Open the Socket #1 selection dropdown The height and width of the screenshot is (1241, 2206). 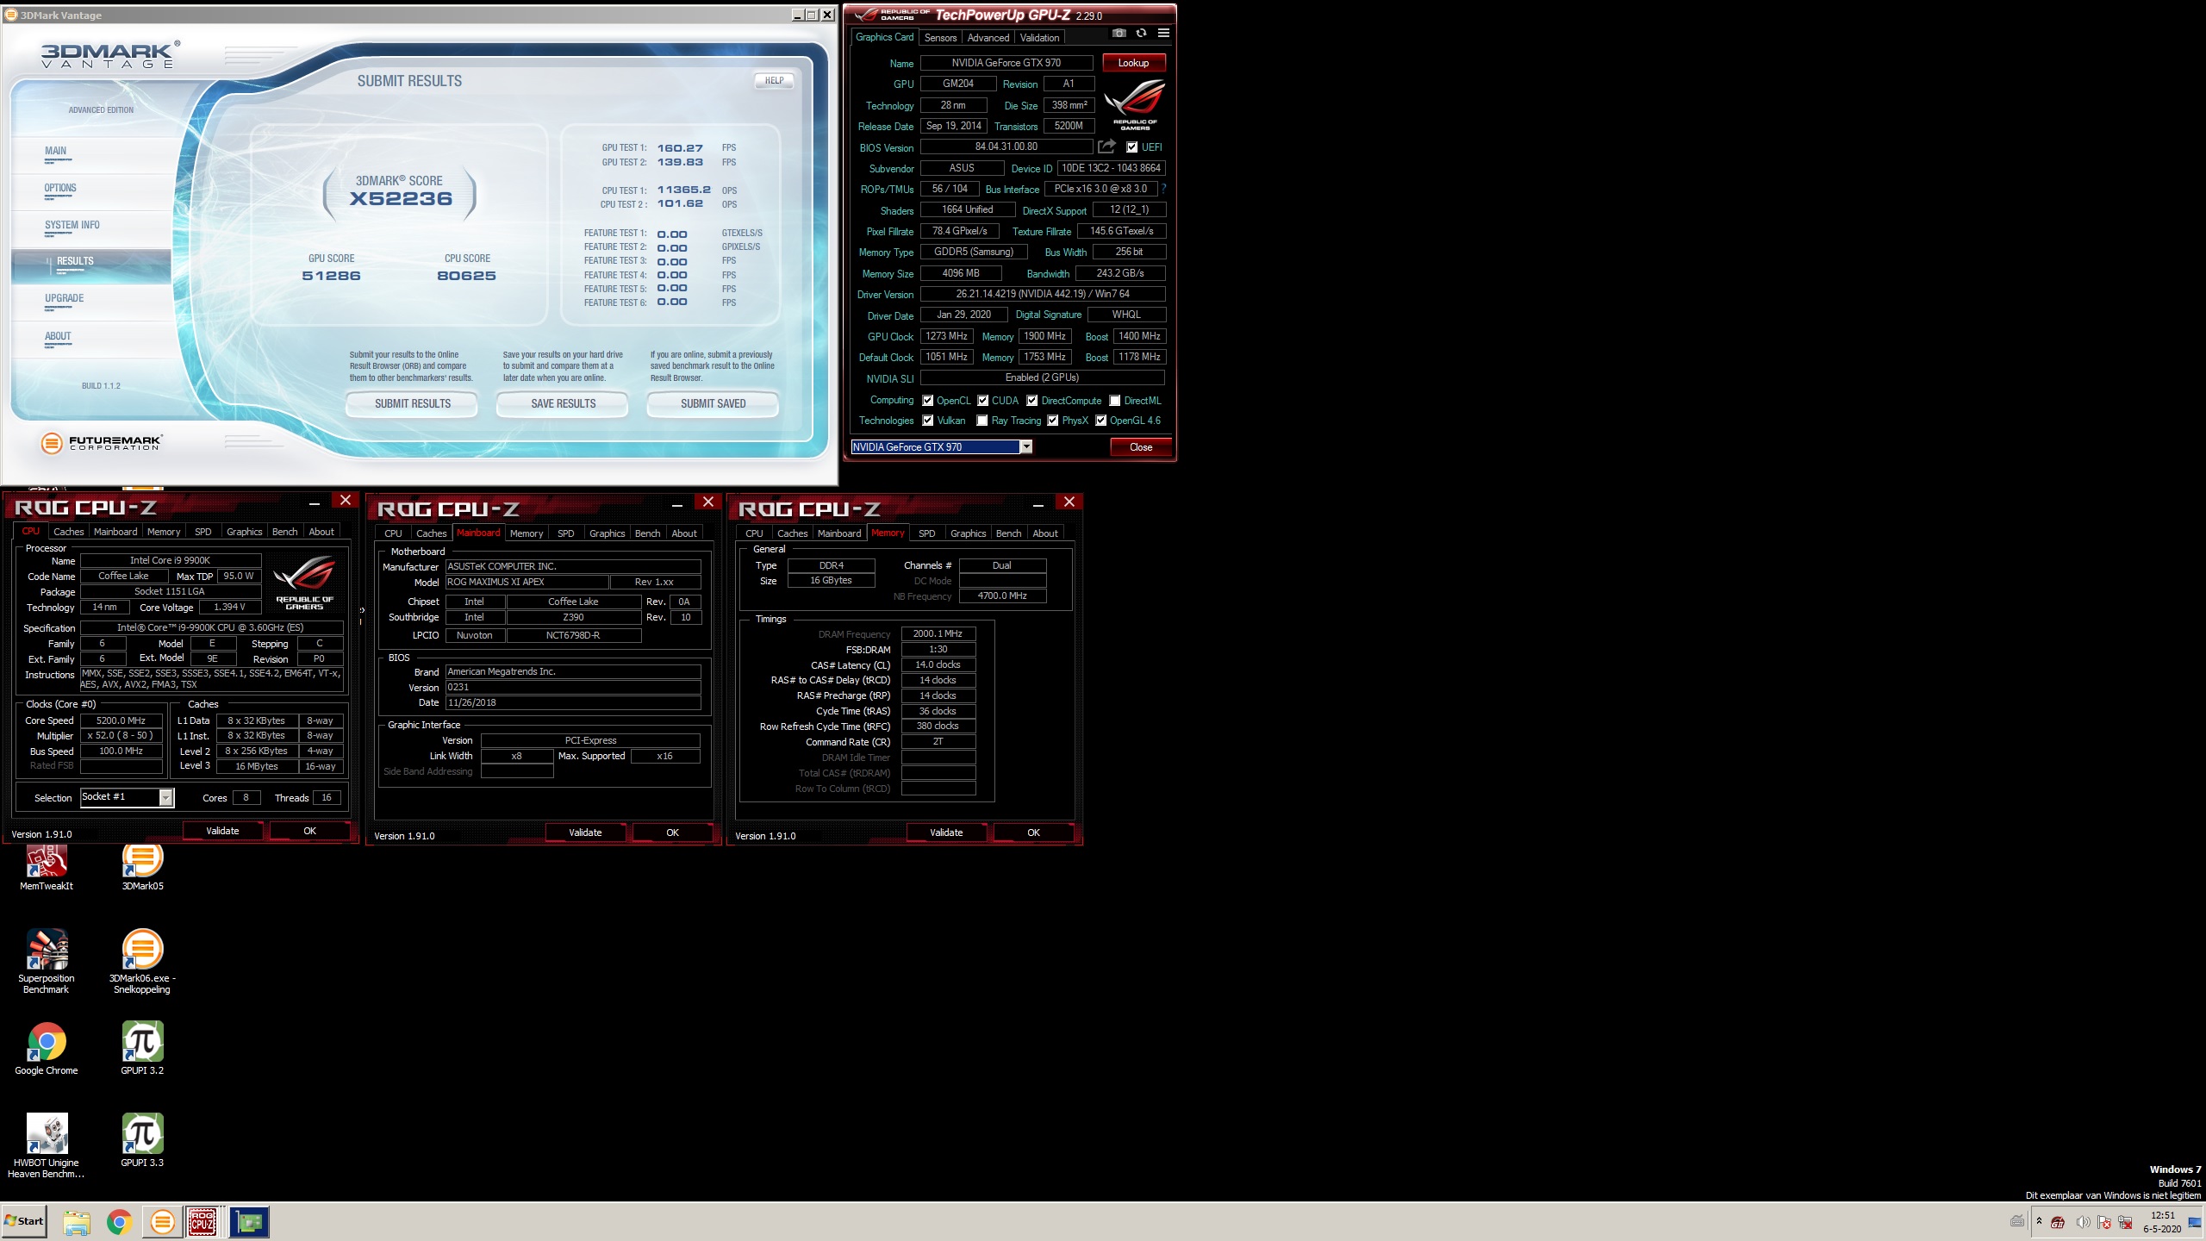(165, 797)
